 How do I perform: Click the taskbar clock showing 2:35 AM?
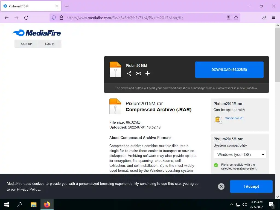256,205
